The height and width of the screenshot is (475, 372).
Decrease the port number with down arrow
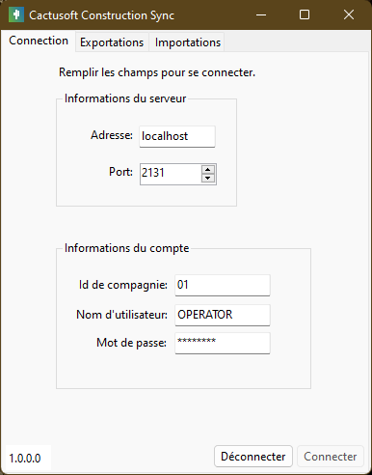point(208,178)
